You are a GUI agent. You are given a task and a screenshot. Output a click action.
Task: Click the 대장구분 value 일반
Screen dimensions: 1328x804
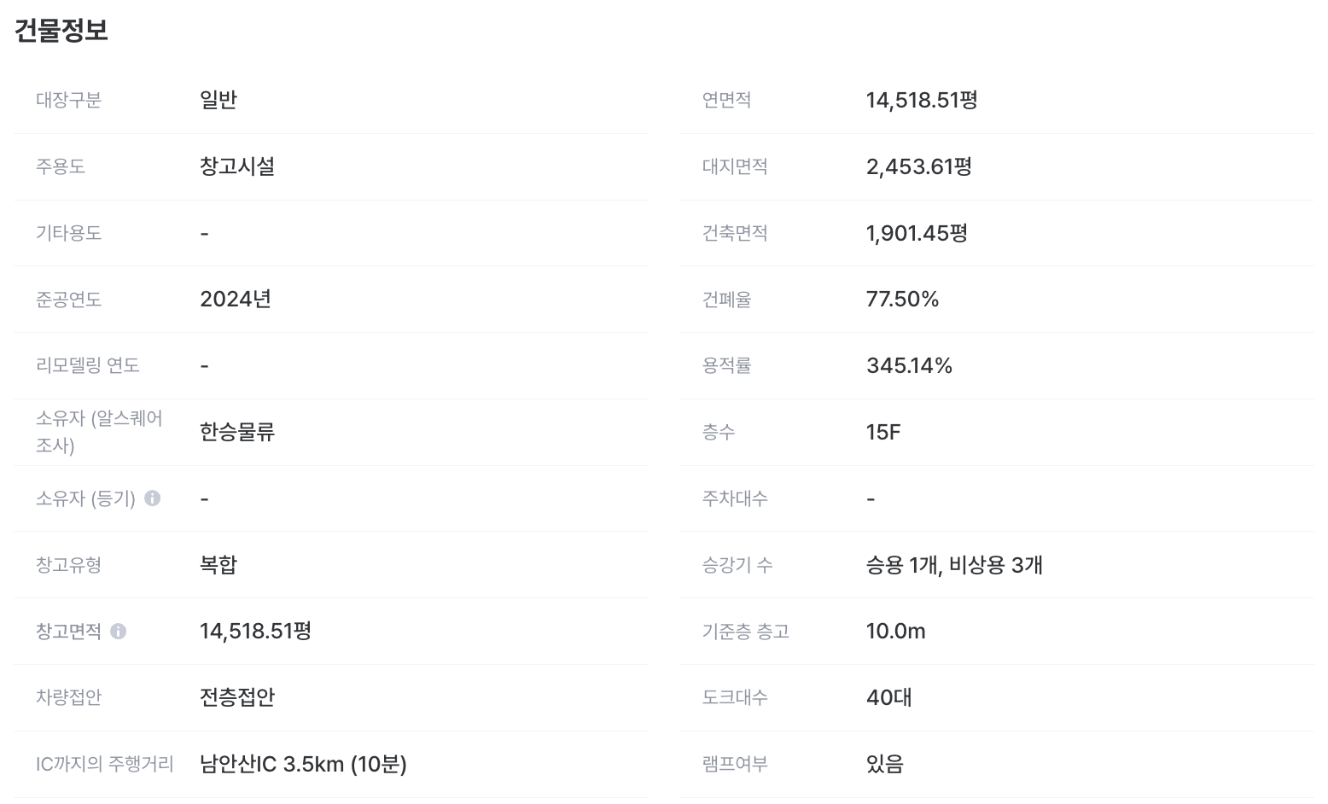click(x=218, y=100)
